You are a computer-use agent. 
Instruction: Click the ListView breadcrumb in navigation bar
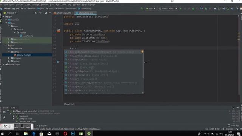5,9
